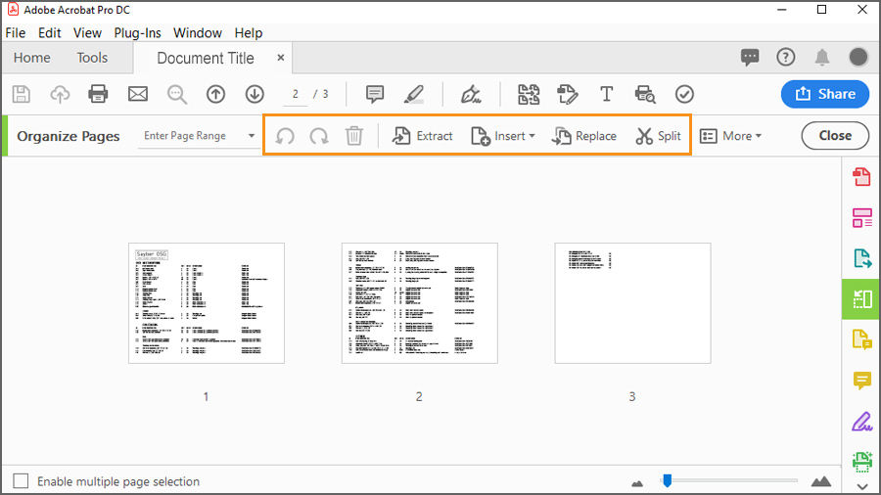
Task: Select the Highlight text pen icon
Action: pos(414,94)
